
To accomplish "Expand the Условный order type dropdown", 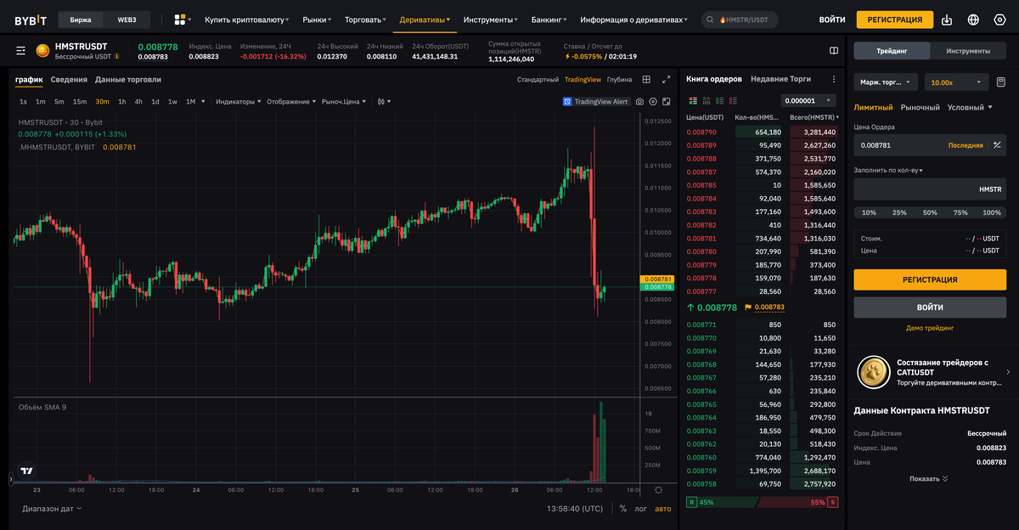I will [970, 107].
